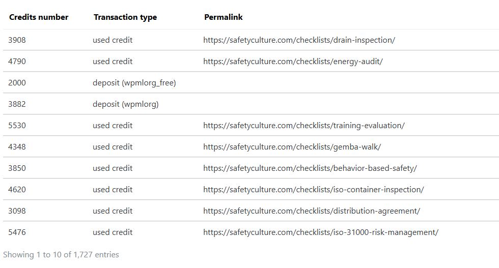The width and height of the screenshot is (499, 268).
Task: Click the 'Showing 1 to 10' entries text
Action: (x=61, y=255)
